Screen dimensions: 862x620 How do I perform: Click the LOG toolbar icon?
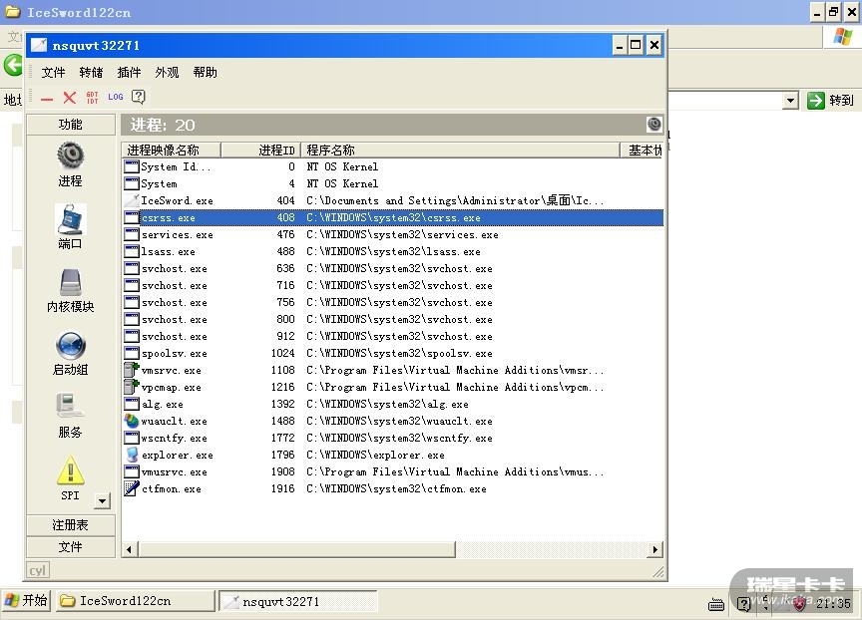coord(116,97)
